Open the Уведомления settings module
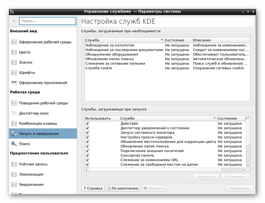This screenshot has height=203, width=265. [43, 184]
